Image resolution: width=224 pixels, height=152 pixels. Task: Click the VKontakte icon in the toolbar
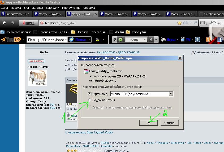click(x=197, y=40)
